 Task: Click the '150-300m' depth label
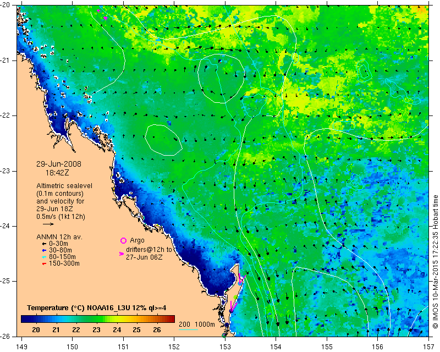pos(64,263)
